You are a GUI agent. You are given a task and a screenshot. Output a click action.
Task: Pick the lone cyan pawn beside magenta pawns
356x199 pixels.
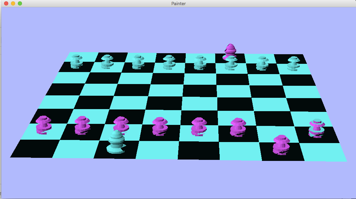click(x=317, y=128)
